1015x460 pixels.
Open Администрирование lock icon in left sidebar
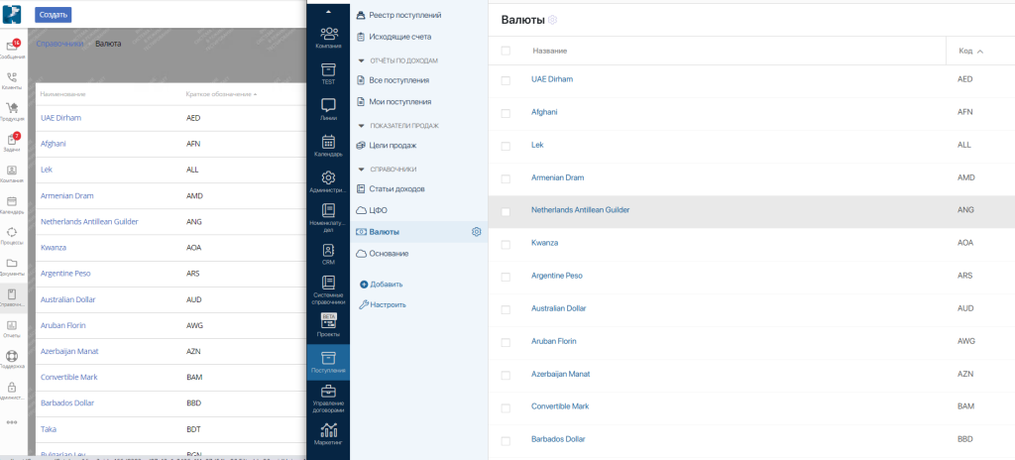pyautogui.click(x=12, y=387)
